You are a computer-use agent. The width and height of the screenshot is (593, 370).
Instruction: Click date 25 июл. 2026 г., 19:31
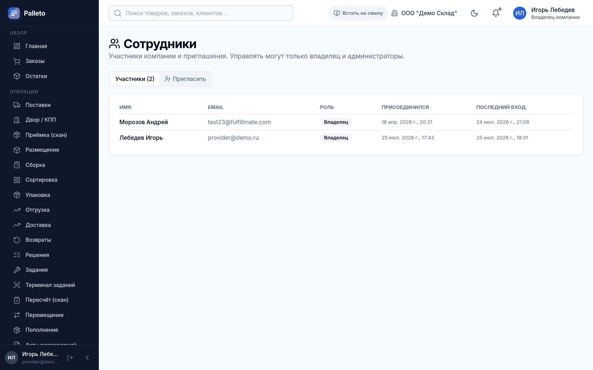pyautogui.click(x=502, y=138)
